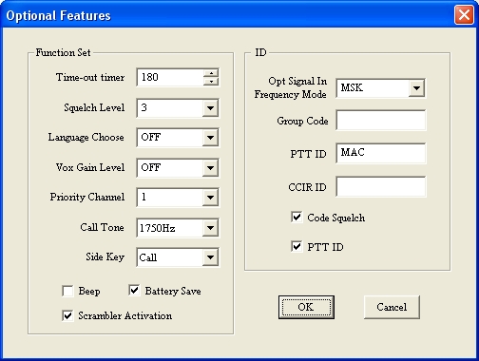The image size is (479, 361).
Task: Click the CCIR ID input field
Action: (x=381, y=187)
